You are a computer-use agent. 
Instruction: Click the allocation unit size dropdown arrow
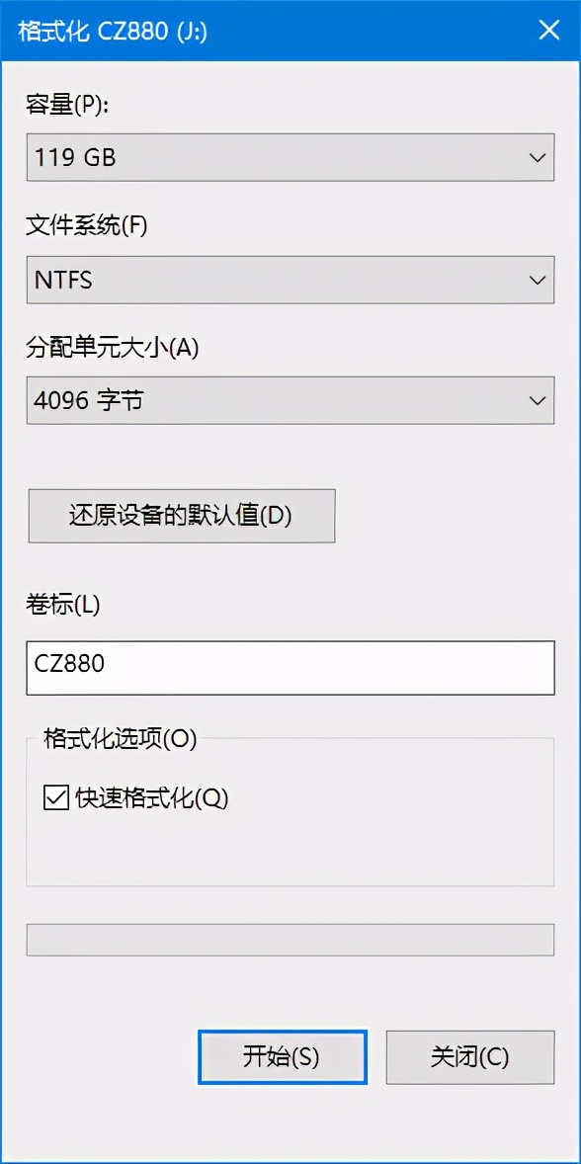click(x=538, y=400)
